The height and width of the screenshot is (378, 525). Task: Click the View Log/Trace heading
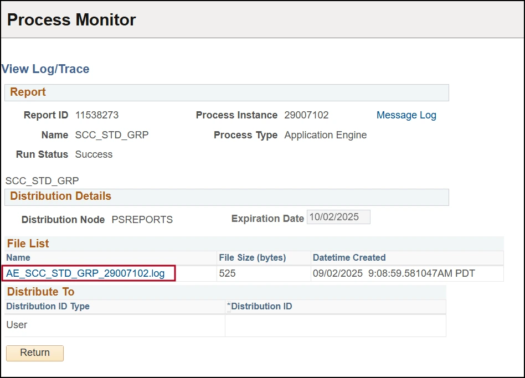pos(45,69)
